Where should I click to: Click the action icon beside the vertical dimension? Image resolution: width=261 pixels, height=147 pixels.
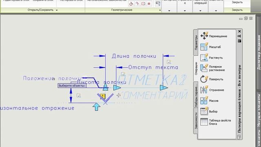pyautogui.click(x=78, y=96)
